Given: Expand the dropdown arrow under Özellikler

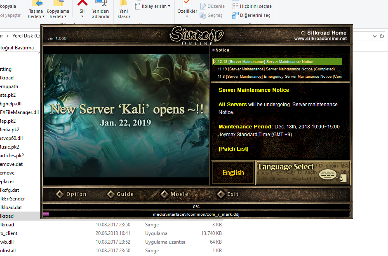Looking at the screenshot, I should 187,16.
